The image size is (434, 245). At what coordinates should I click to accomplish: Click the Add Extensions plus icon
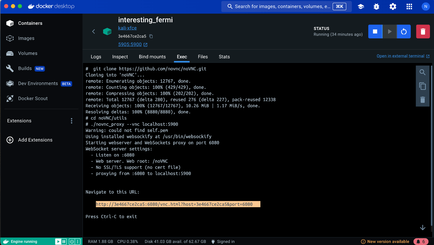10,140
